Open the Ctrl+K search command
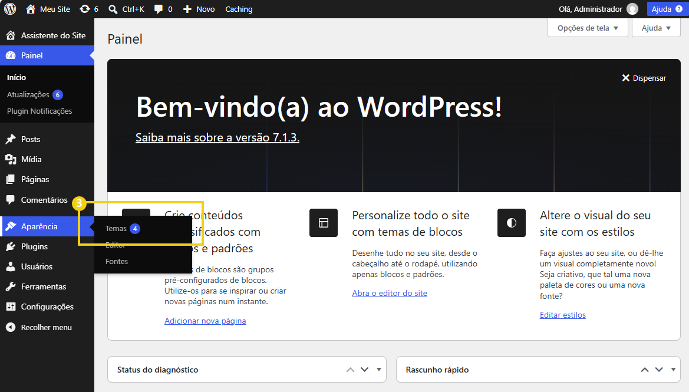689x392 pixels. pos(126,9)
